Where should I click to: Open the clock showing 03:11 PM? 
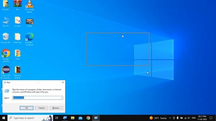click(202, 118)
